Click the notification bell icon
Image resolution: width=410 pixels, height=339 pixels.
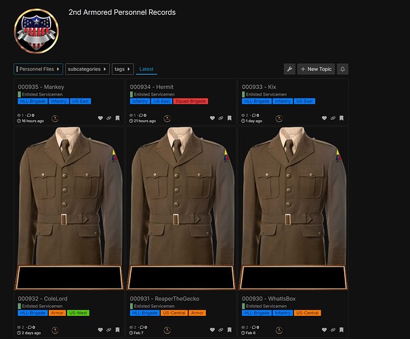click(x=342, y=69)
